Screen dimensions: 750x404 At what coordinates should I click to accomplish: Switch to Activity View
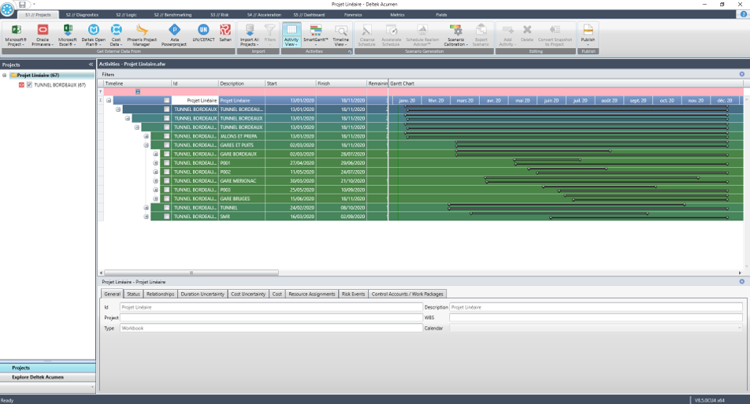point(291,35)
